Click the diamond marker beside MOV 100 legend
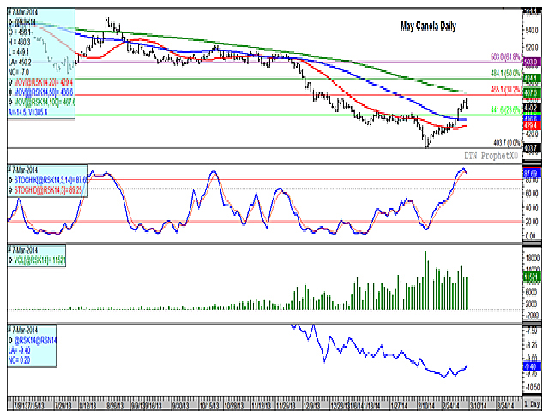 coord(10,103)
